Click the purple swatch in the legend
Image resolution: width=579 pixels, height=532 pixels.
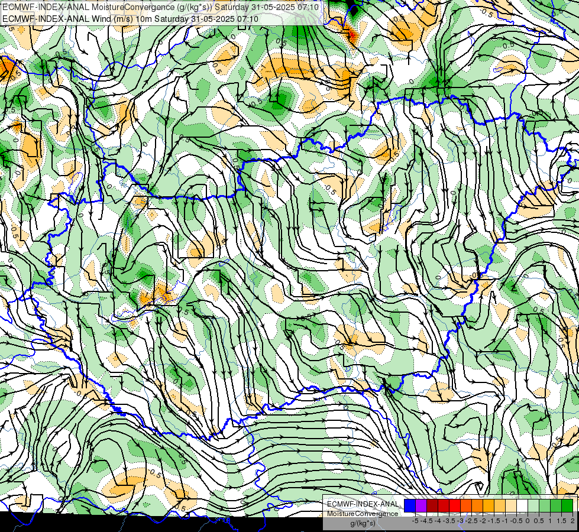421,505
